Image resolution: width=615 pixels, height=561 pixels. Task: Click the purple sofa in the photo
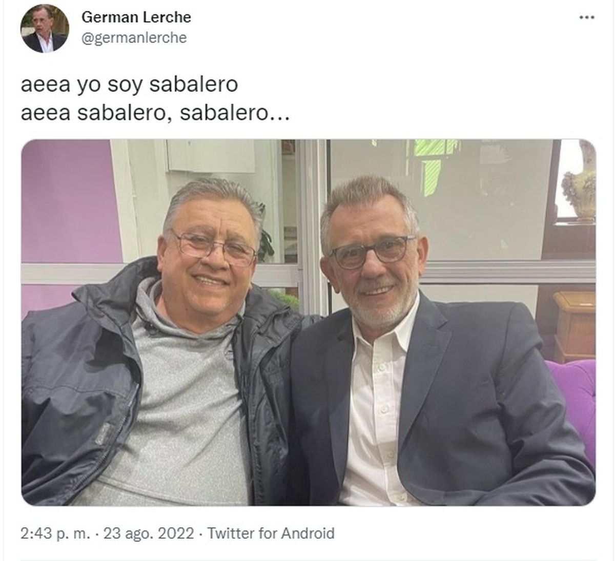coord(574,400)
